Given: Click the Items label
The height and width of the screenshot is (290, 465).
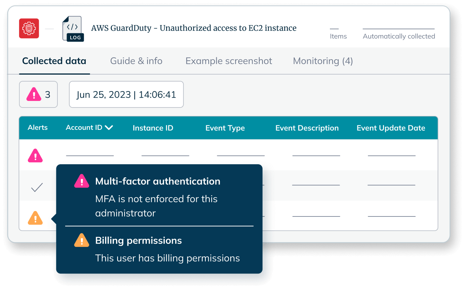Looking at the screenshot, I should (x=338, y=36).
